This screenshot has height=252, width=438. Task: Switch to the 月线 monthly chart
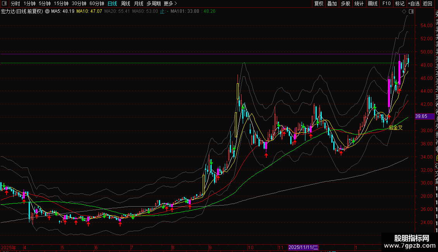coord(138,3)
